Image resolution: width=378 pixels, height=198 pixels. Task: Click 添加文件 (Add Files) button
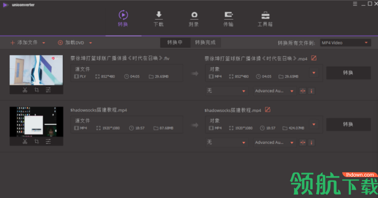24,43
